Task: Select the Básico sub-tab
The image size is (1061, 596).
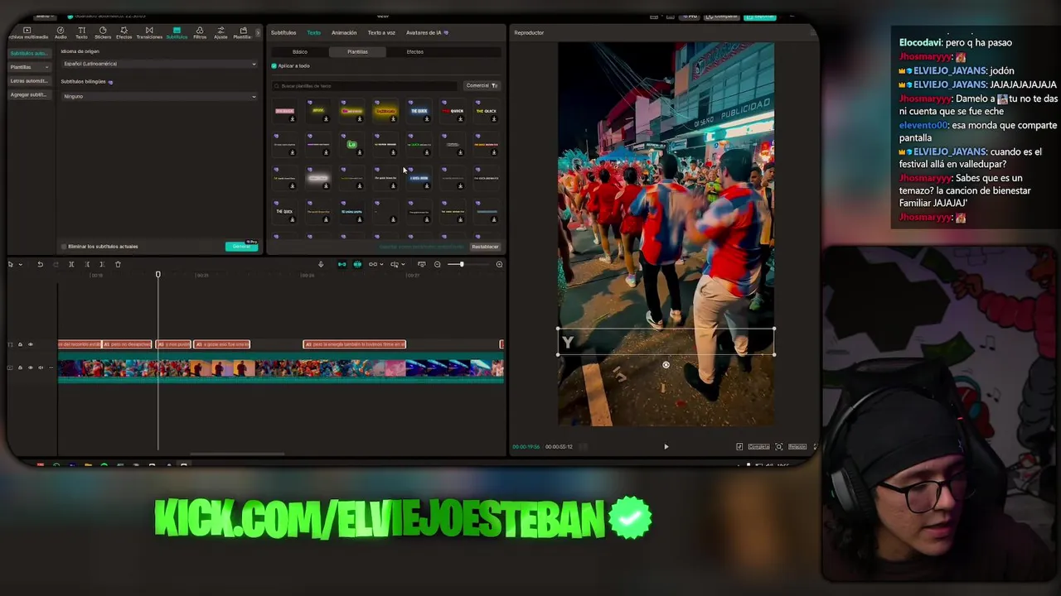Action: pos(300,51)
